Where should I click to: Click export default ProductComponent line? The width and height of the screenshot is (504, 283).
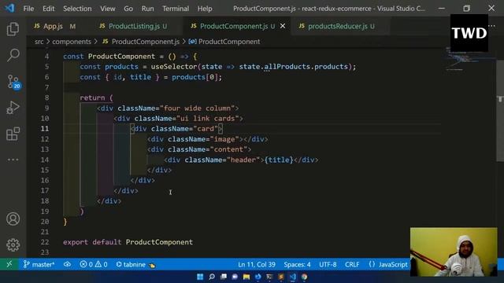128,242
